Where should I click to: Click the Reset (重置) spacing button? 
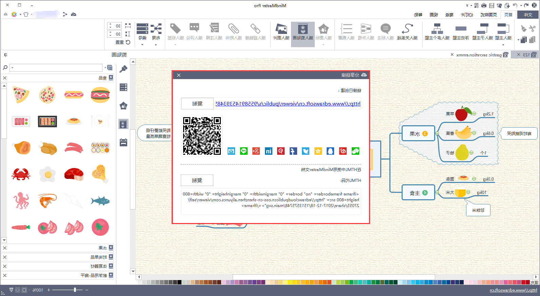[122, 42]
